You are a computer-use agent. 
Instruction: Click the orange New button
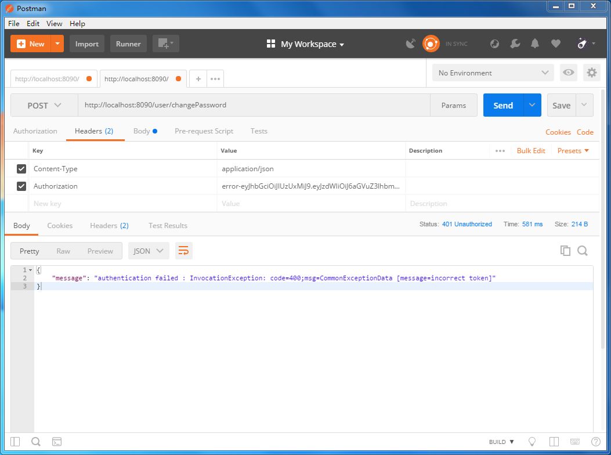[x=31, y=44]
